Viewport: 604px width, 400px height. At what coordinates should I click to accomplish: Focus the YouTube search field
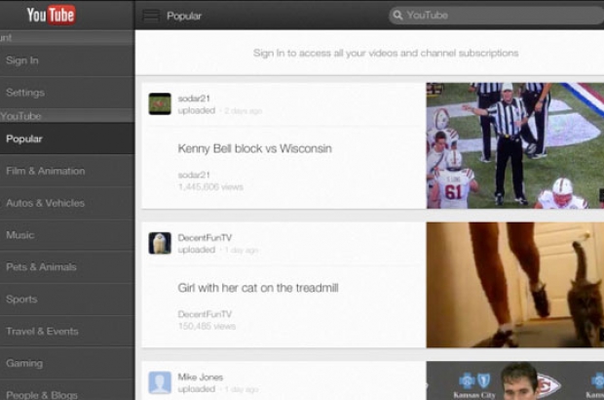point(497,16)
